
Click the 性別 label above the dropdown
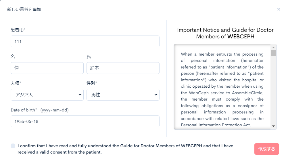(92, 83)
